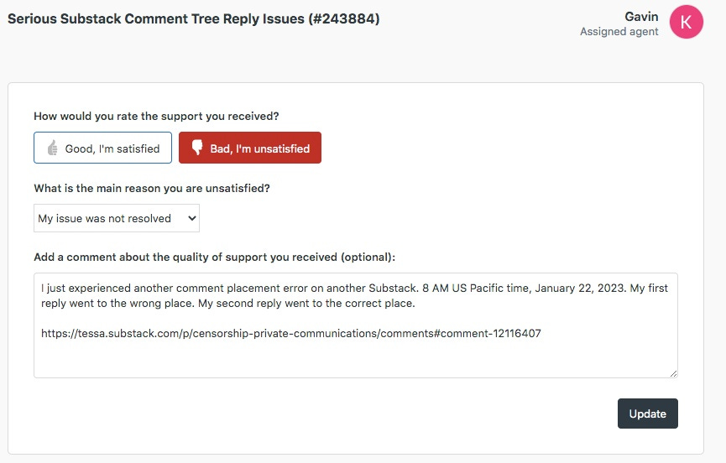Click the ticket title Serious Substack Comment Tree Reply Issues
Screen dimensions: 726x463
tap(194, 19)
